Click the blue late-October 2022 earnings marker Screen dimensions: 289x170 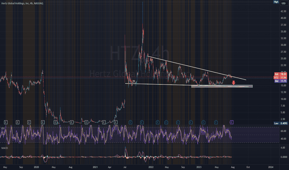pos(191,122)
